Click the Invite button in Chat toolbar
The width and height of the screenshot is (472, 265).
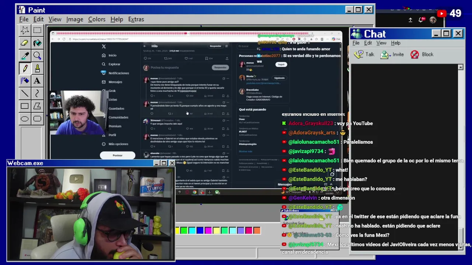(x=392, y=54)
